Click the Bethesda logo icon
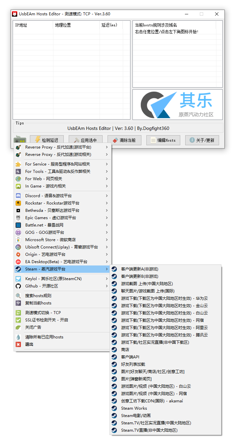This screenshot has height=448, width=238. click(19, 211)
